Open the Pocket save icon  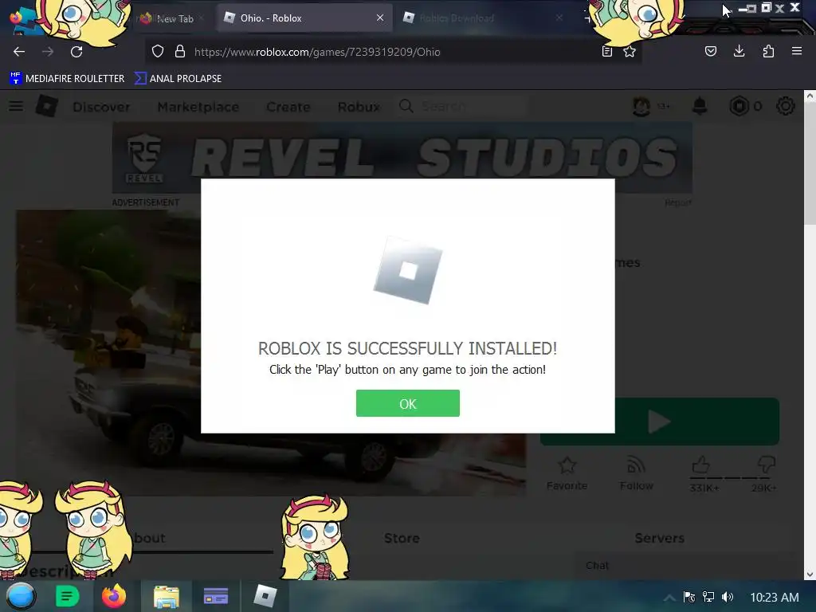pos(711,51)
